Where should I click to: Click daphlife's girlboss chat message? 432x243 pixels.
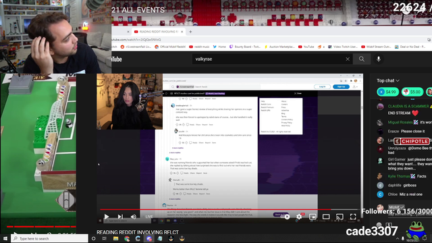point(410,185)
